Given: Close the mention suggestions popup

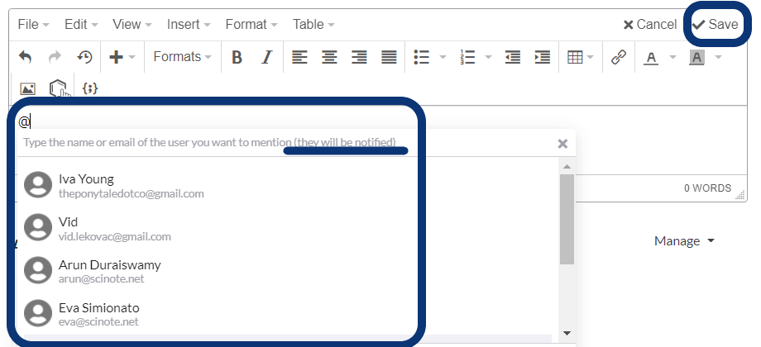Looking at the screenshot, I should [562, 144].
